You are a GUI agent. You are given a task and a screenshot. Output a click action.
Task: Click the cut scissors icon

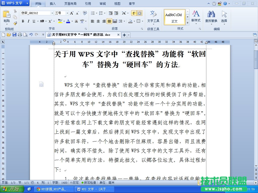point(15,11)
